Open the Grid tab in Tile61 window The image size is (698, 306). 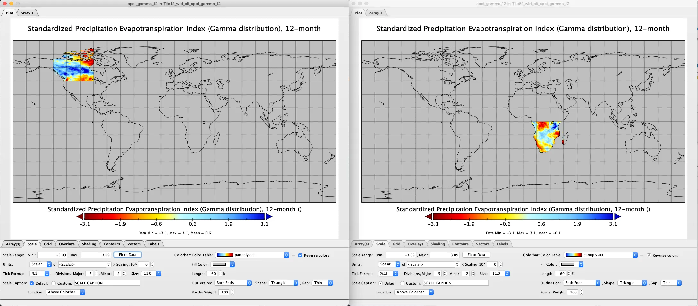pyautogui.click(x=396, y=244)
